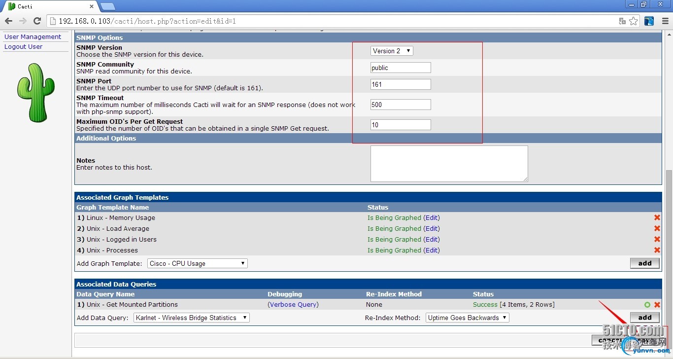Click 'Linux - Memory Usage' template name

pos(121,217)
